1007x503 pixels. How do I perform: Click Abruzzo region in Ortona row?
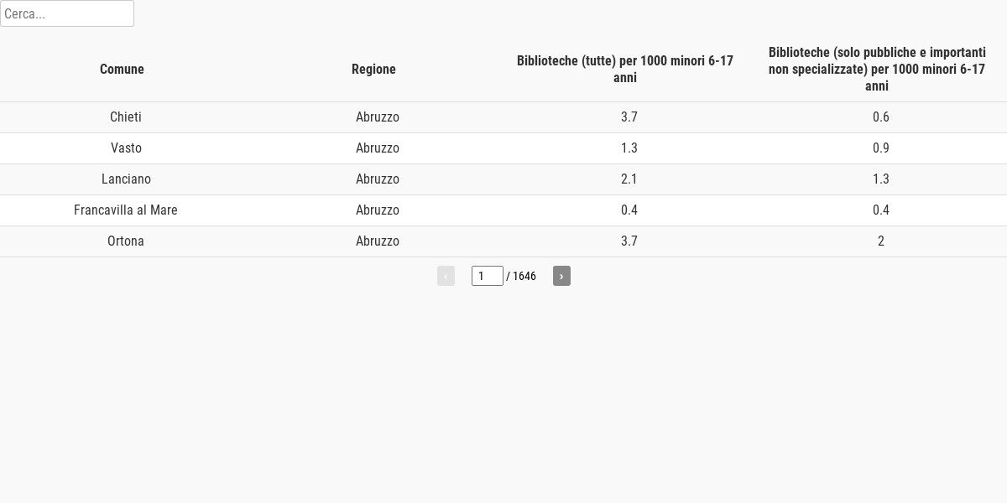(x=378, y=241)
